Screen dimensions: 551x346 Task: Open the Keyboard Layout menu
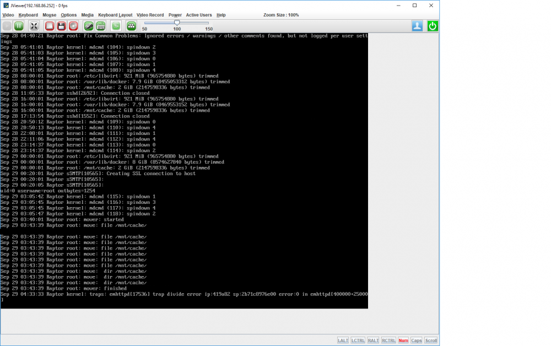pos(115,15)
